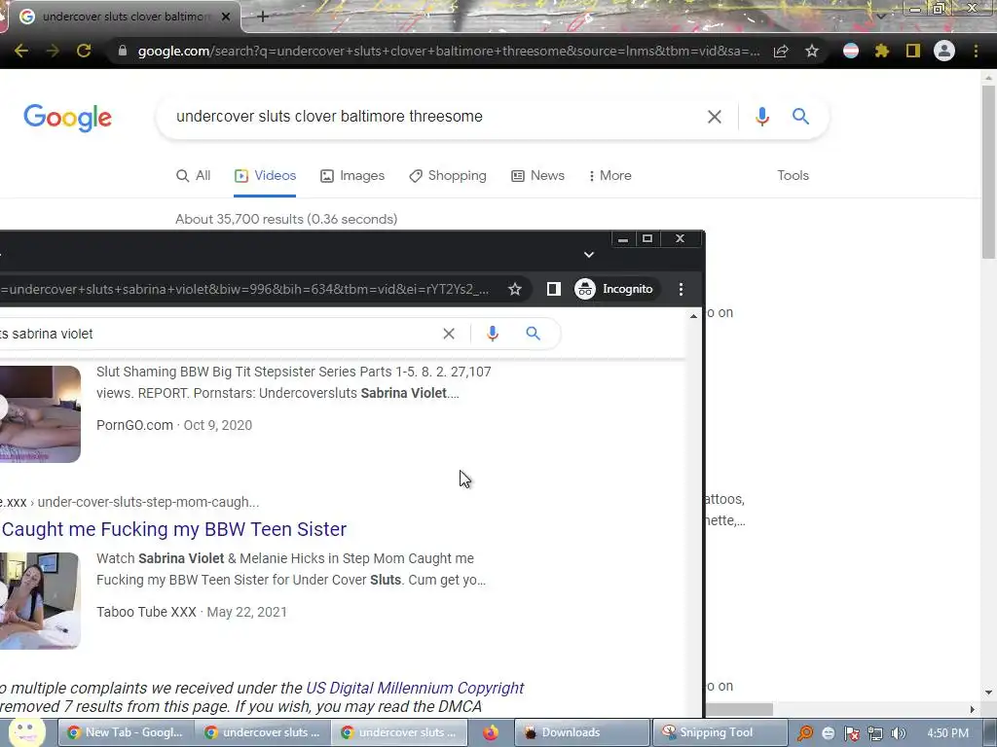
Task: Open the volume speaker tray icon
Action: coord(898,733)
